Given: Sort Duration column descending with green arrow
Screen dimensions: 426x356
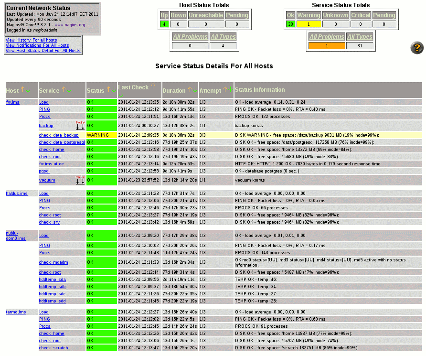Looking at the screenshot, I should point(195,90).
